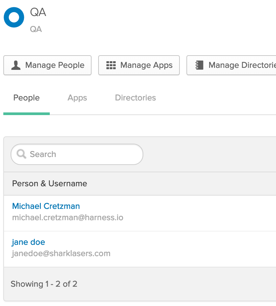
Task: Click the person silhouette icon in Manage People
Action: pos(16,65)
